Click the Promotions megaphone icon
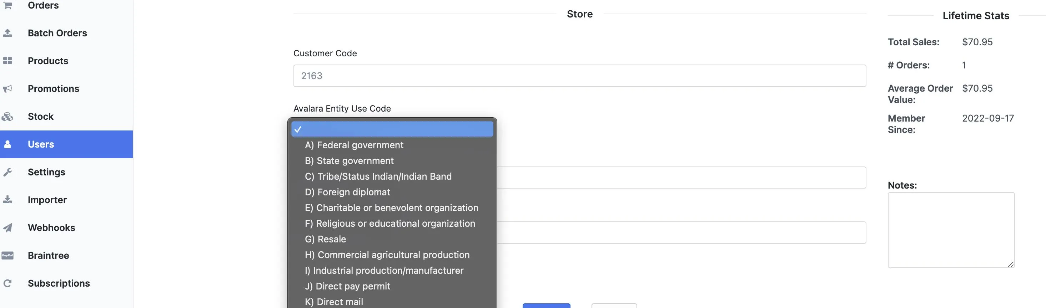This screenshot has height=308, width=1046. (7, 89)
